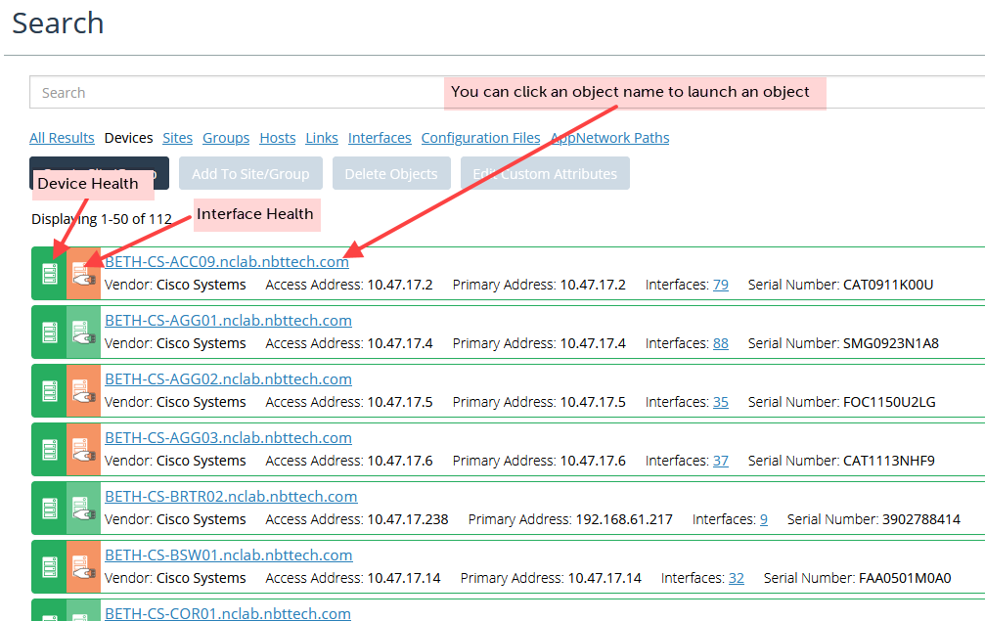Click device health icon for BETH-CS-BSW01
This screenshot has height=621, width=985.
point(49,567)
